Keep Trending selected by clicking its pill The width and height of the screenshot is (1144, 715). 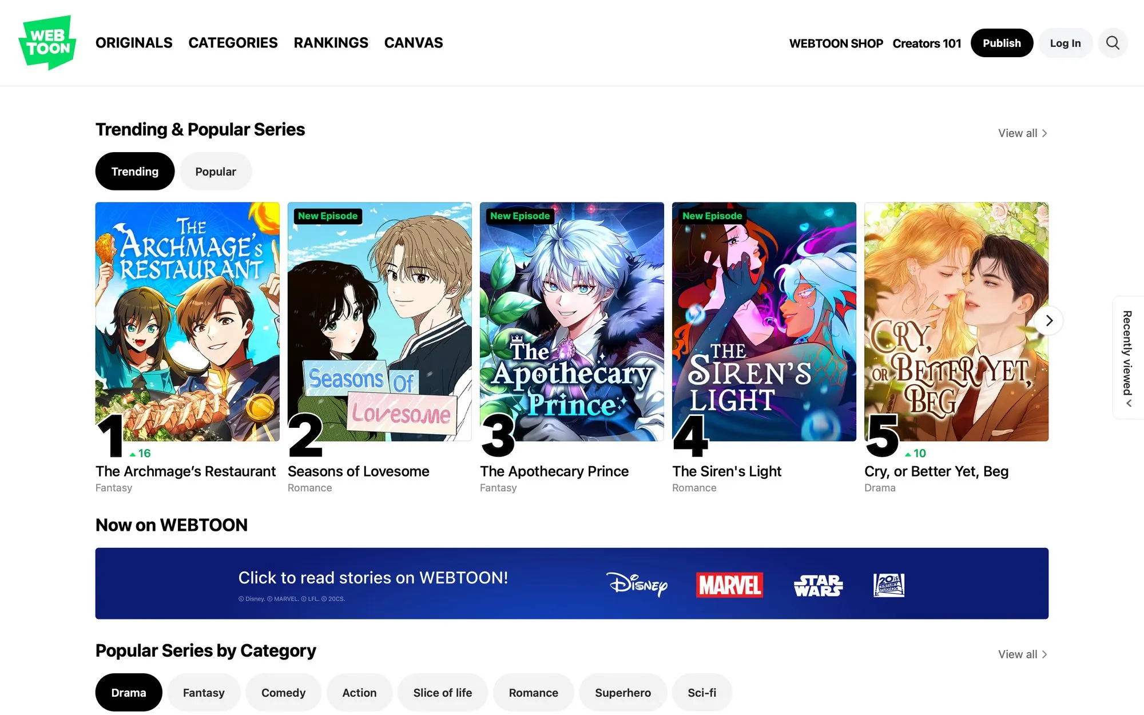pyautogui.click(x=134, y=171)
